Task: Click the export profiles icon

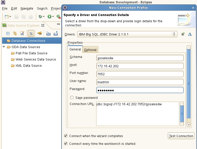Action: 56,33
